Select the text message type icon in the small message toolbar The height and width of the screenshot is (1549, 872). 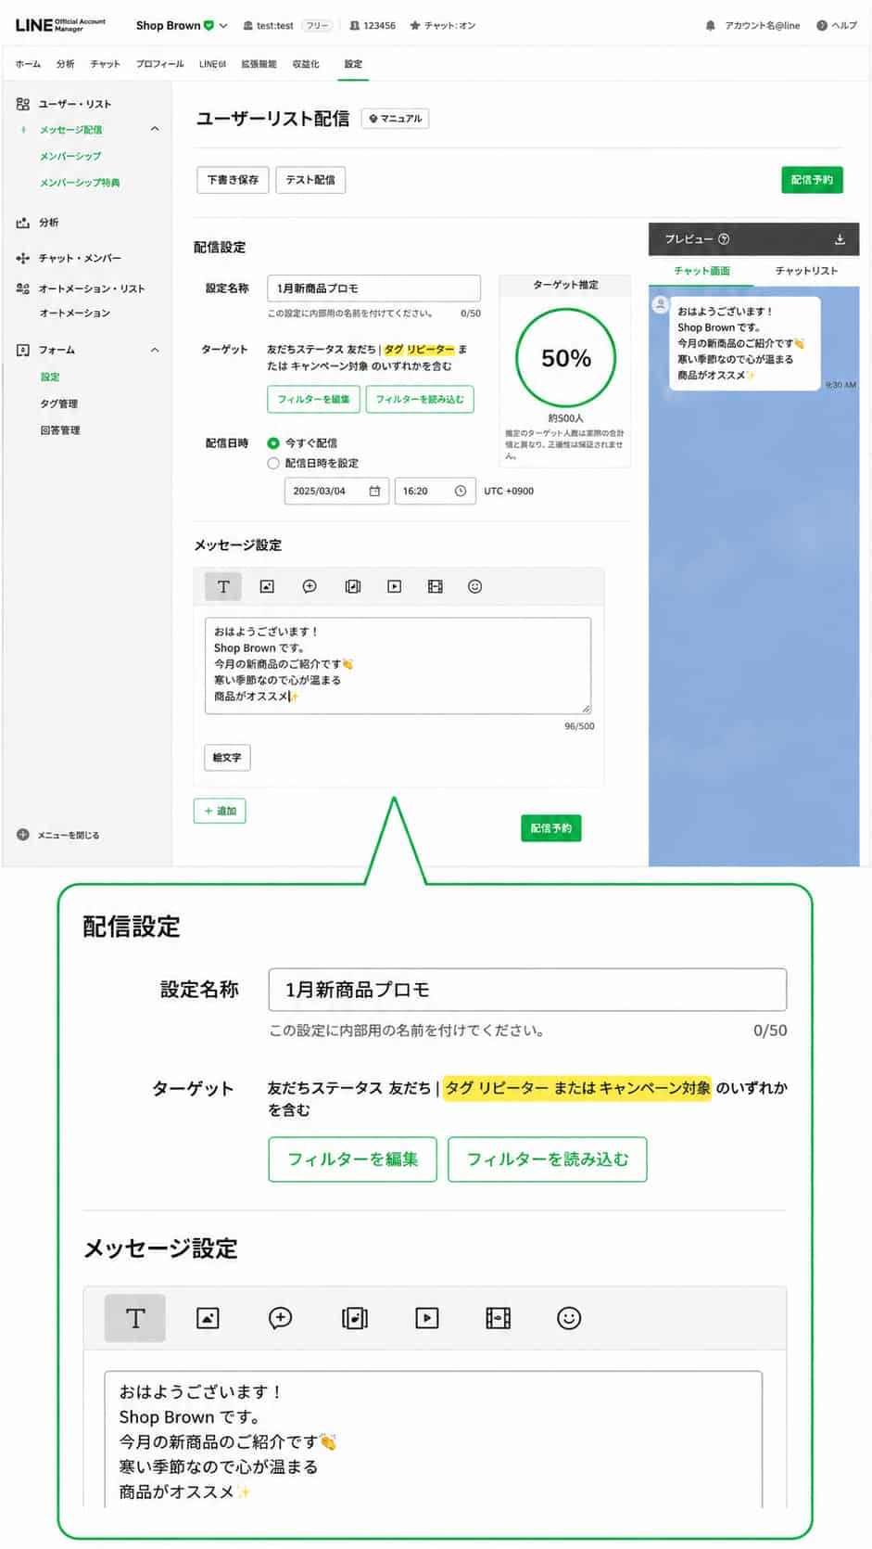[x=223, y=586]
